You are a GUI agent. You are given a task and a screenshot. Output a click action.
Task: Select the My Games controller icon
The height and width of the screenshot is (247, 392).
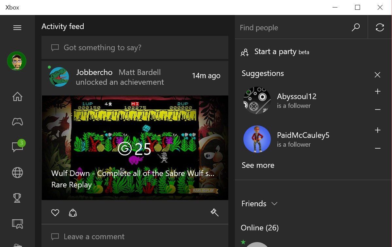(17, 122)
